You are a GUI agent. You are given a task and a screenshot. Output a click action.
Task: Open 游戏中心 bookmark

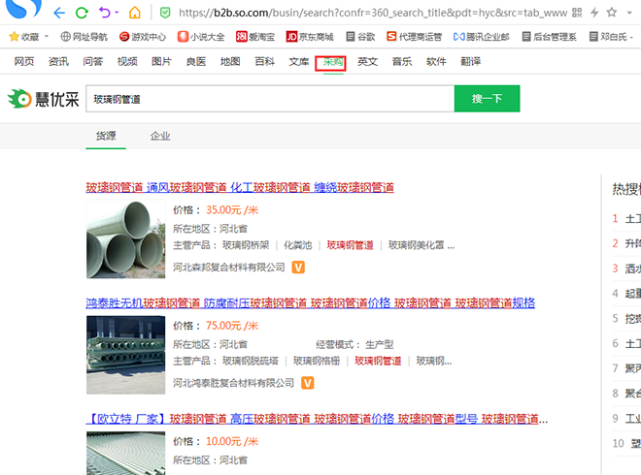[143, 37]
